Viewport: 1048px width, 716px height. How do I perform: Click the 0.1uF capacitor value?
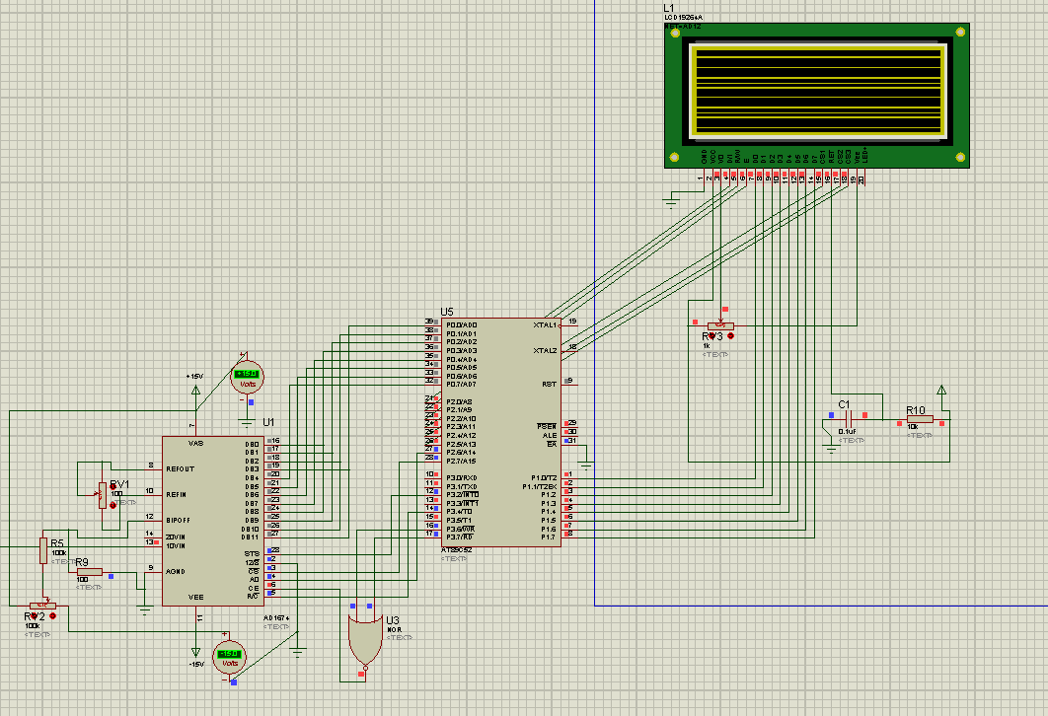(847, 432)
